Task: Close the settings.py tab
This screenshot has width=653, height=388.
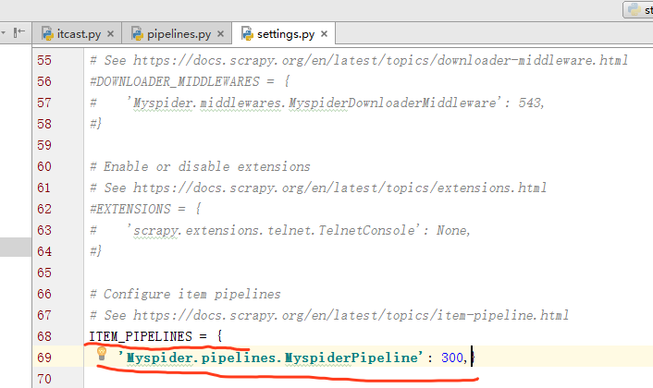Action: click(x=324, y=33)
